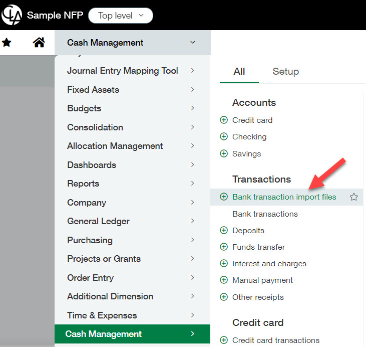The width and height of the screenshot is (366, 347).
Task: Go to the home icon
Action: (39, 43)
